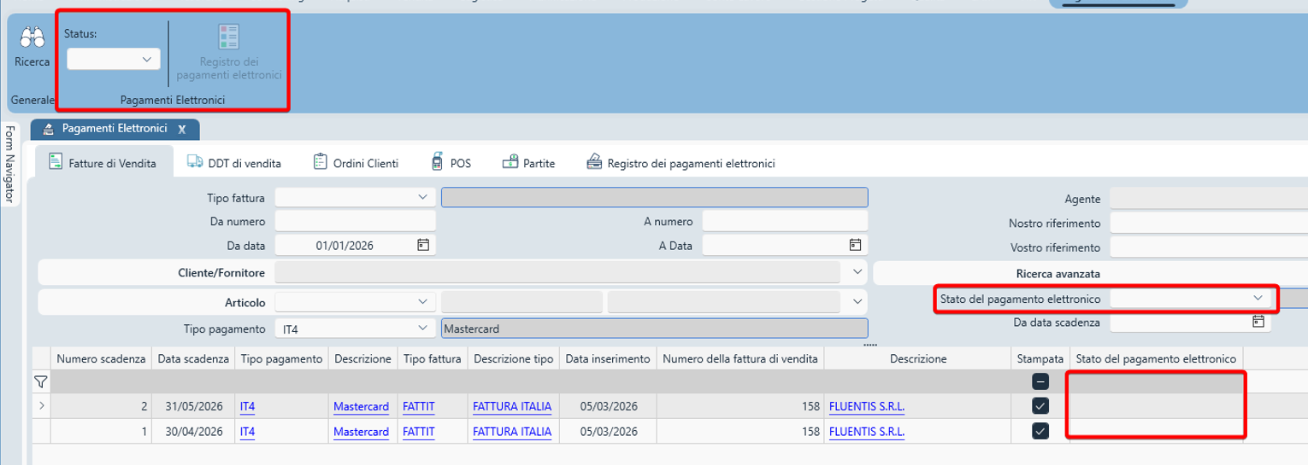Open the Tipo pagamento IT4 dropdown

click(x=422, y=328)
